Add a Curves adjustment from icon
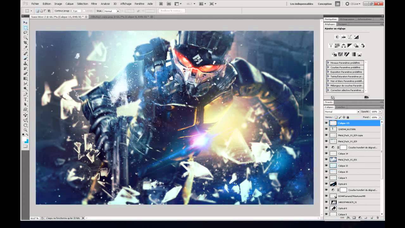This screenshot has height=228, width=405. pos(350,37)
